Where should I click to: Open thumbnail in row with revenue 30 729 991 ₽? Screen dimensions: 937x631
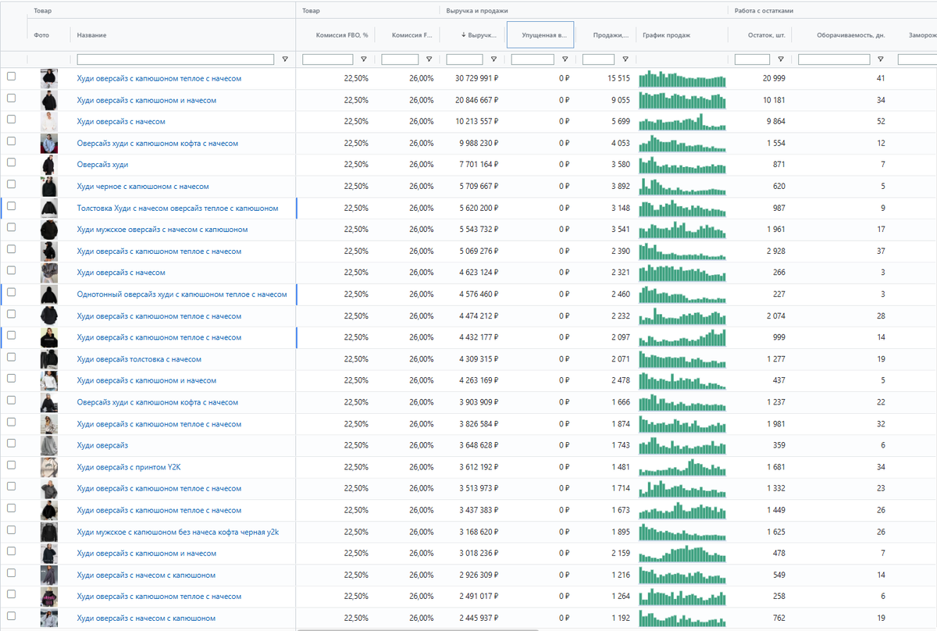pyautogui.click(x=49, y=79)
